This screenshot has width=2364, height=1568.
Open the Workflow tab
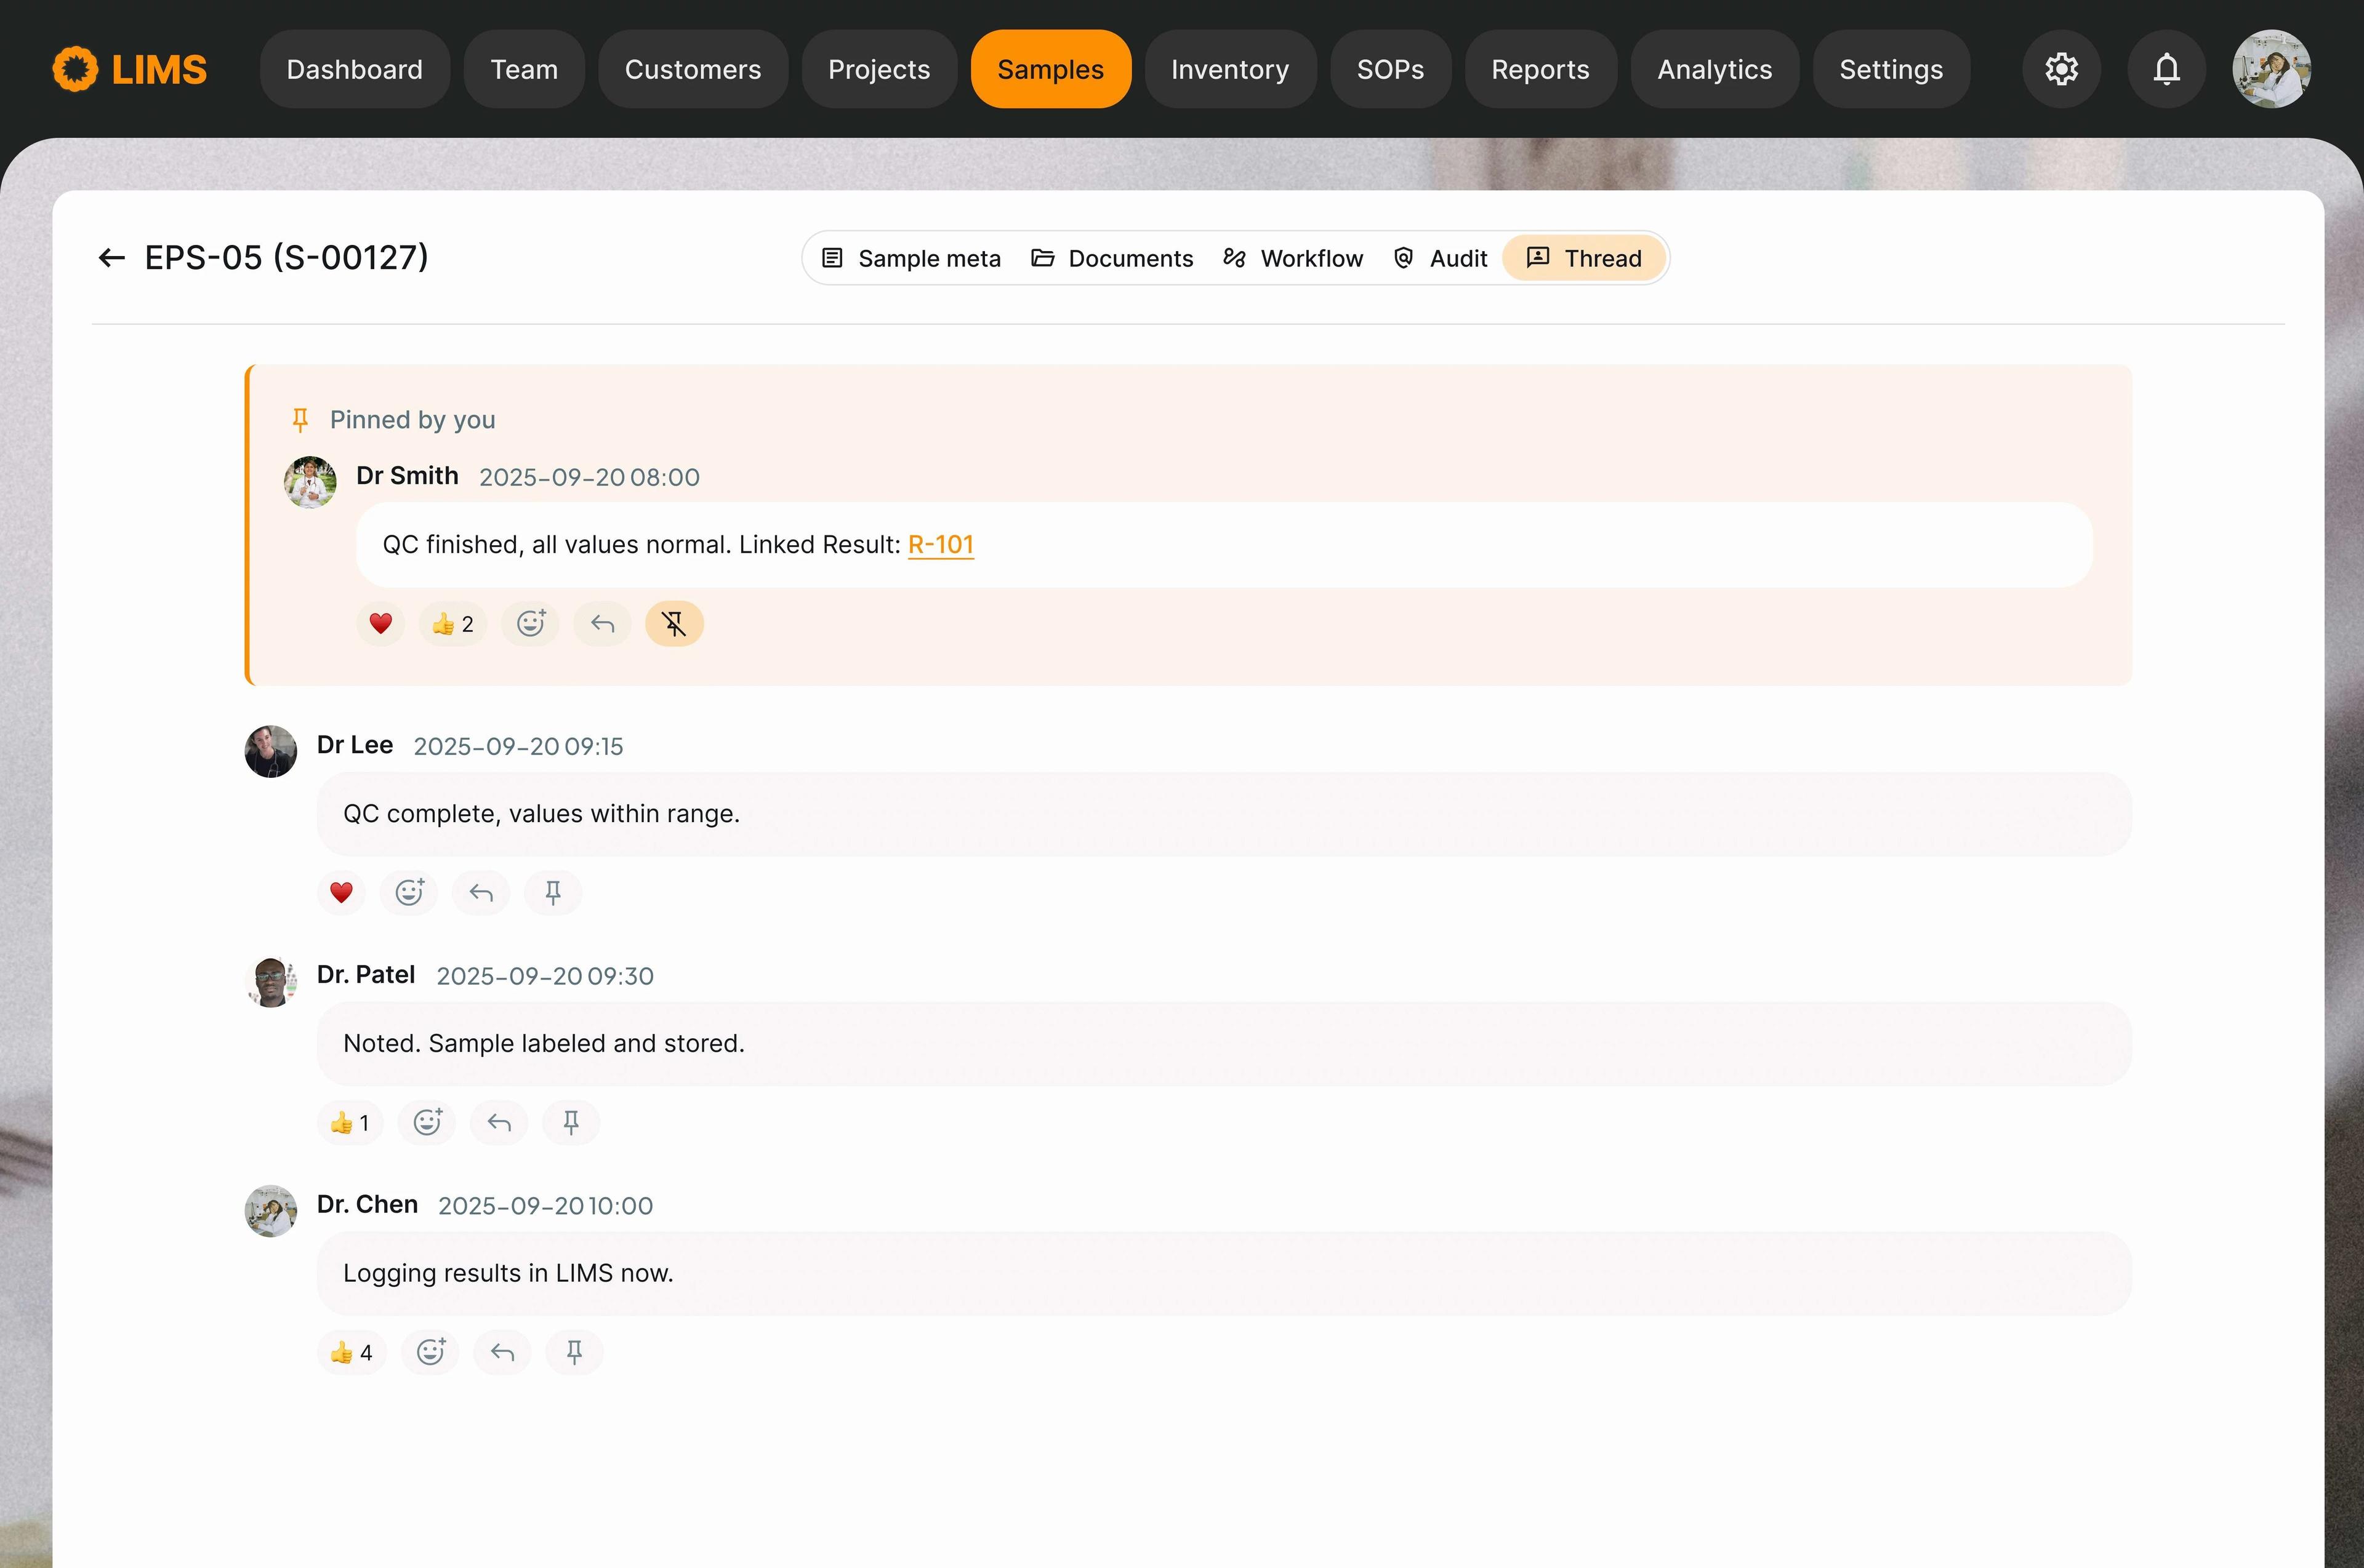pyautogui.click(x=1293, y=258)
